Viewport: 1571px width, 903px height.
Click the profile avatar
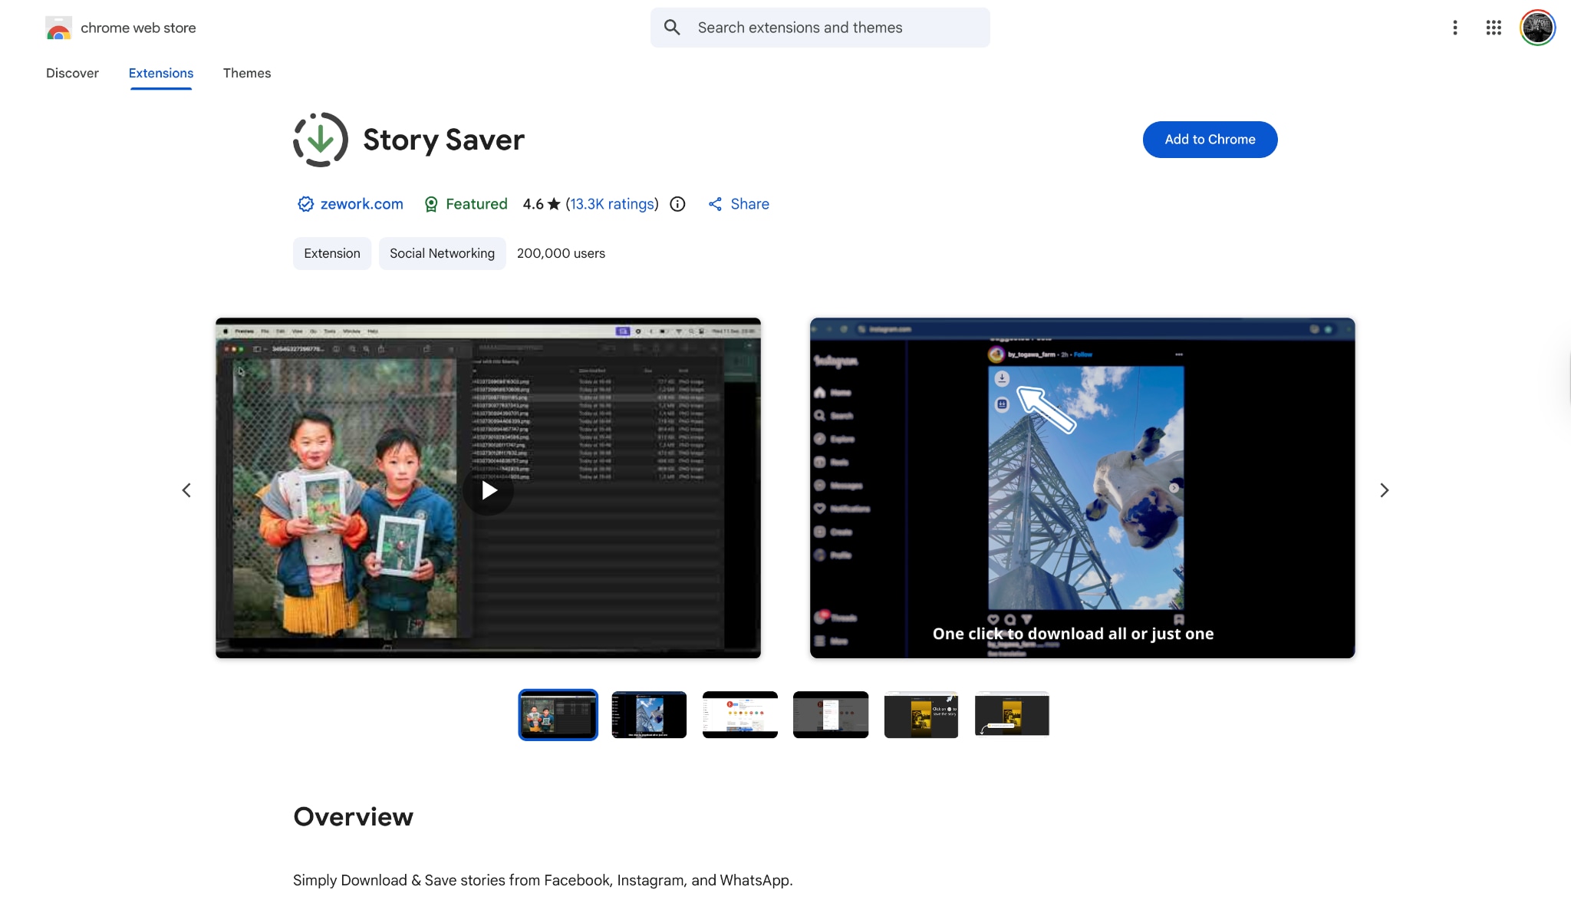(x=1536, y=27)
